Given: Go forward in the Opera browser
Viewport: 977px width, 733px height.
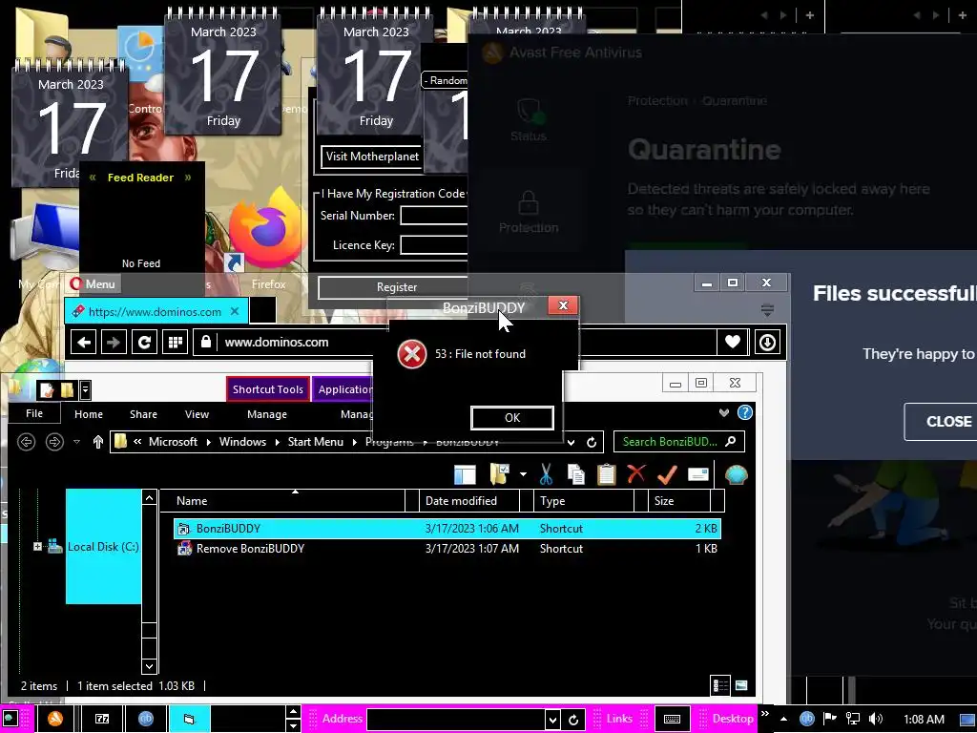Looking at the screenshot, I should pyautogui.click(x=114, y=343).
